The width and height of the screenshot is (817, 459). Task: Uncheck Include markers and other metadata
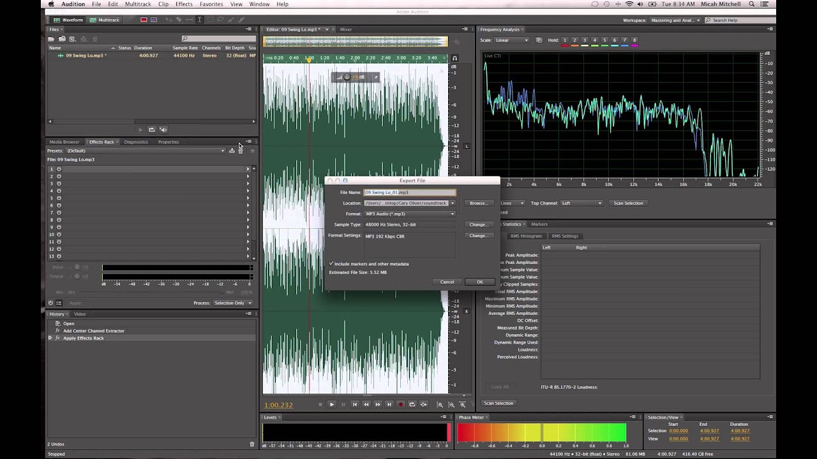[x=331, y=263]
